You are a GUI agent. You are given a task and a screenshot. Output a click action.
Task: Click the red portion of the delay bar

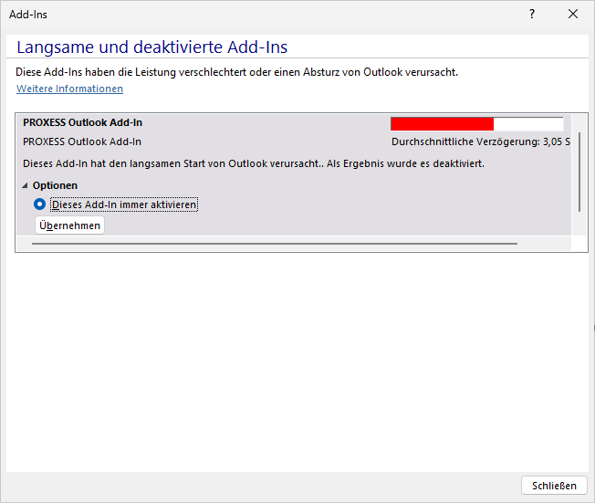pyautogui.click(x=442, y=124)
